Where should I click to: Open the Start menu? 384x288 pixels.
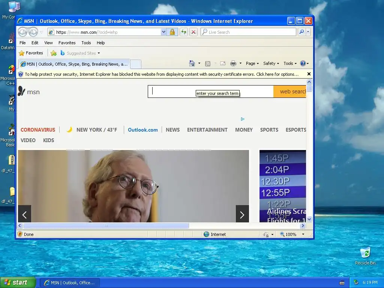tap(18, 282)
